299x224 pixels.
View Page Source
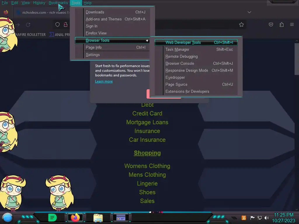coord(196,84)
